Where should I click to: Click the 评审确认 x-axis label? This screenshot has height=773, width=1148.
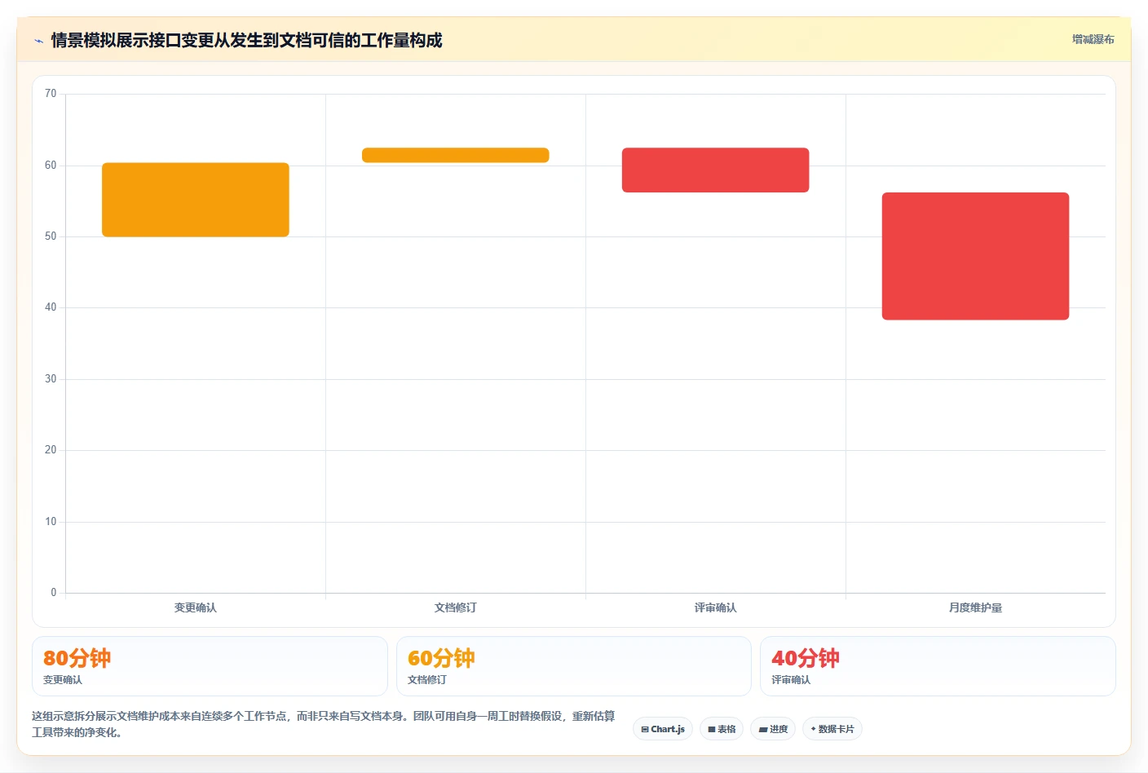pos(716,607)
